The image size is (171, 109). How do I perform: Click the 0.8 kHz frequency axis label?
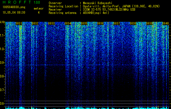click(2, 76)
